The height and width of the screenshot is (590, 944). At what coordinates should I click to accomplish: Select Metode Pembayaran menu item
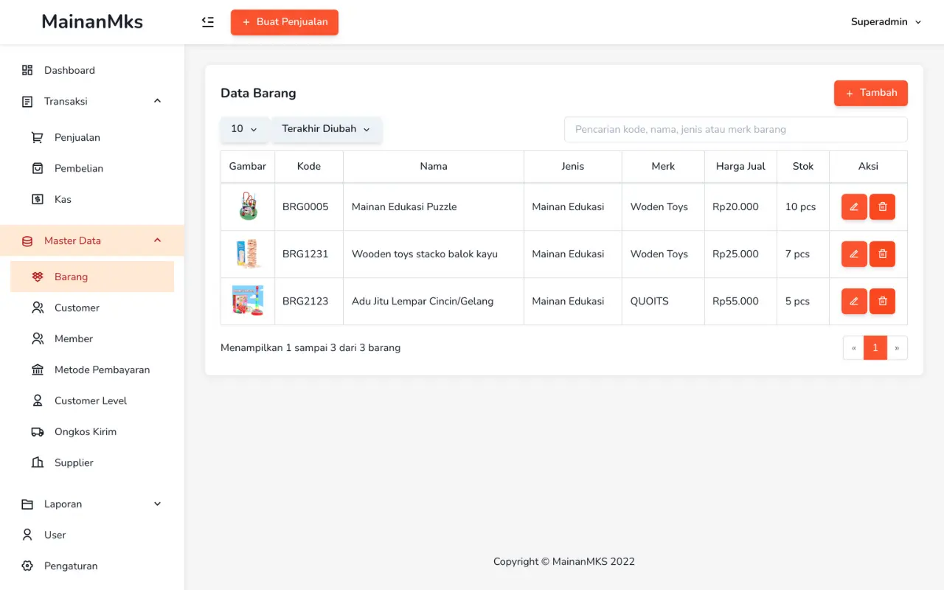coord(102,369)
